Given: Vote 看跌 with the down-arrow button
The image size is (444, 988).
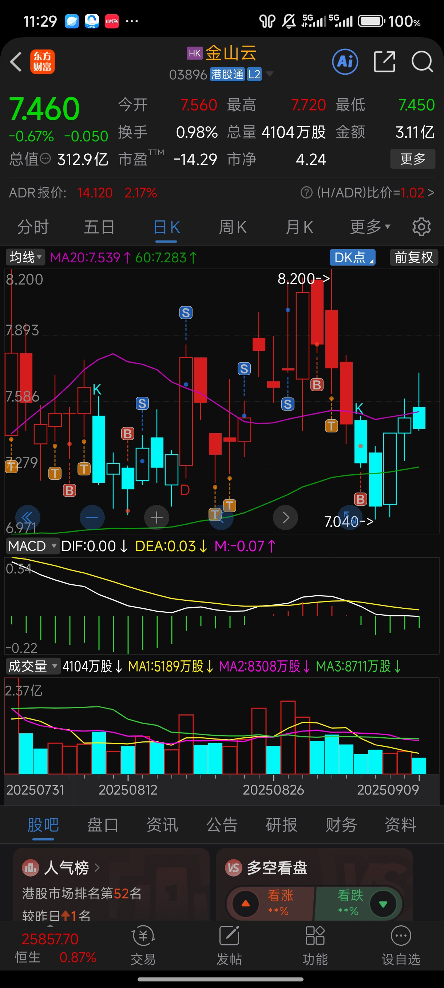Looking at the screenshot, I should pyautogui.click(x=383, y=904).
